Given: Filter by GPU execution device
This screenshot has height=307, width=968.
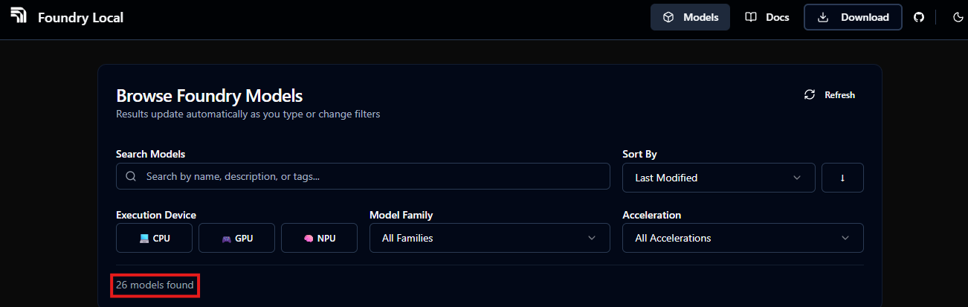Looking at the screenshot, I should point(236,238).
